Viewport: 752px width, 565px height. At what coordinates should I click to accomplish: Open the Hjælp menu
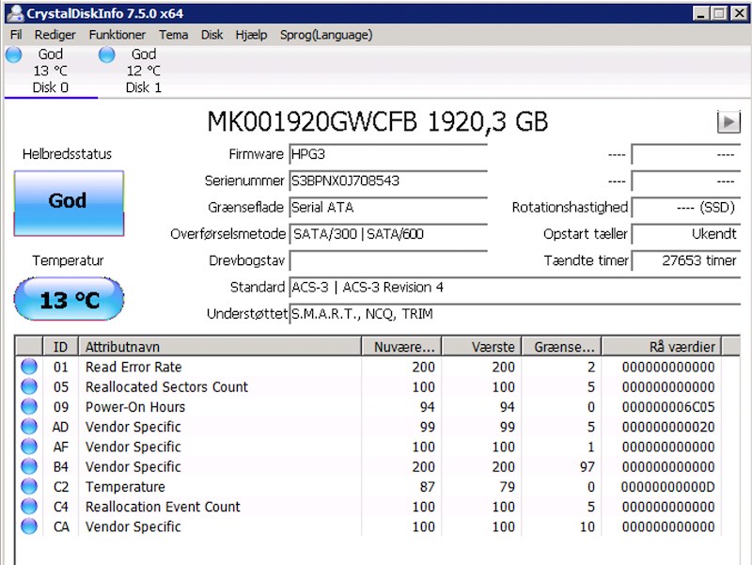click(x=251, y=35)
